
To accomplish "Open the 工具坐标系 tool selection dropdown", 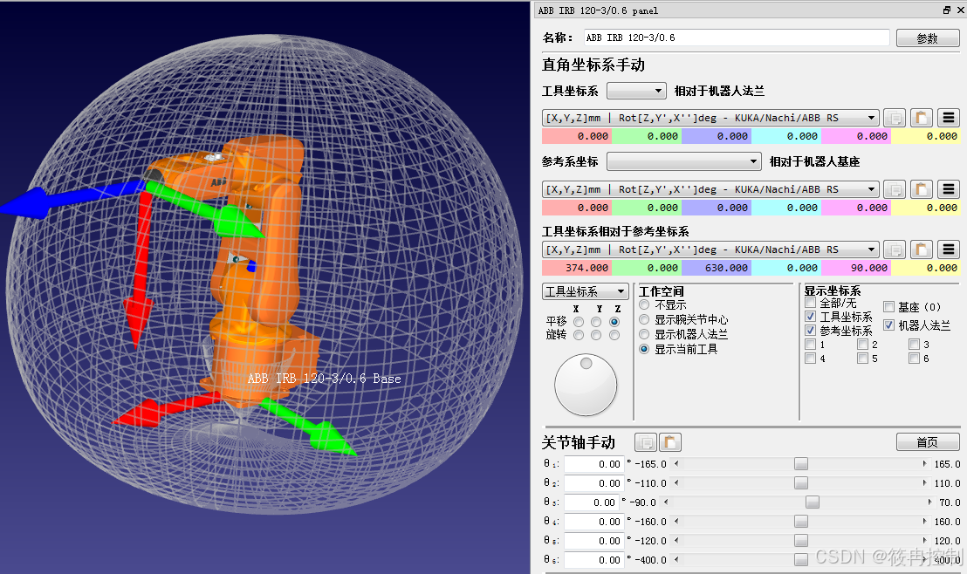I will [x=636, y=91].
